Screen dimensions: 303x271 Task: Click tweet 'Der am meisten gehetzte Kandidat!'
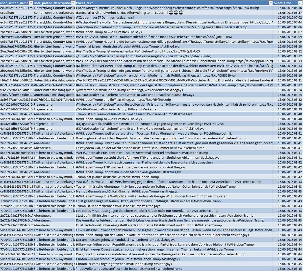pos(174,240)
